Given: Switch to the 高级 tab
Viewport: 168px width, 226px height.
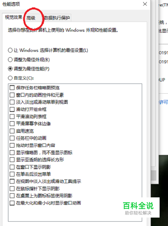Looking at the screenshot, I should (31, 18).
